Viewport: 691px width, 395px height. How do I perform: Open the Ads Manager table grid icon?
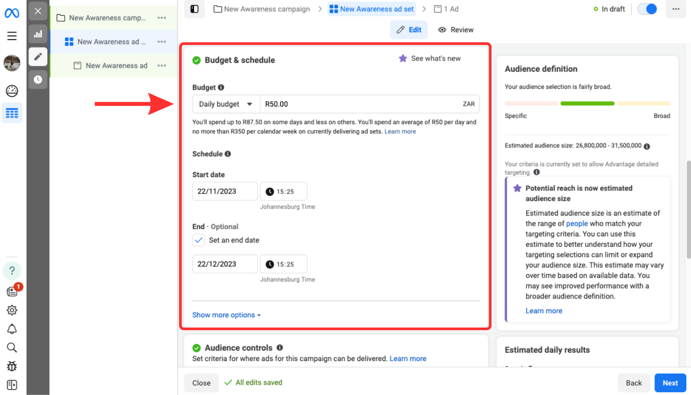pos(12,113)
